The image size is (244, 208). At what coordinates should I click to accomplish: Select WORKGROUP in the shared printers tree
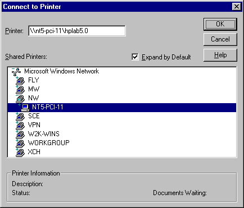(49, 143)
